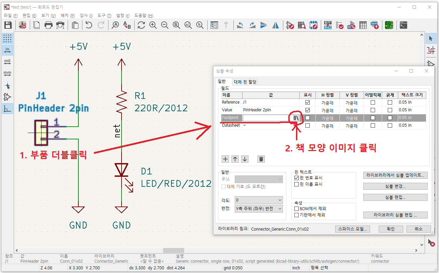Switch units to millimeters
Viewport: 439px width, 273px height.
(7, 73)
